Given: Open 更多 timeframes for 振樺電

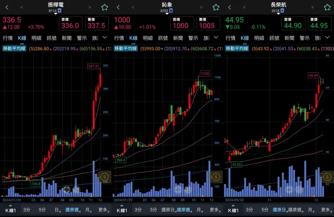Looking at the screenshot, I should [x=103, y=210].
